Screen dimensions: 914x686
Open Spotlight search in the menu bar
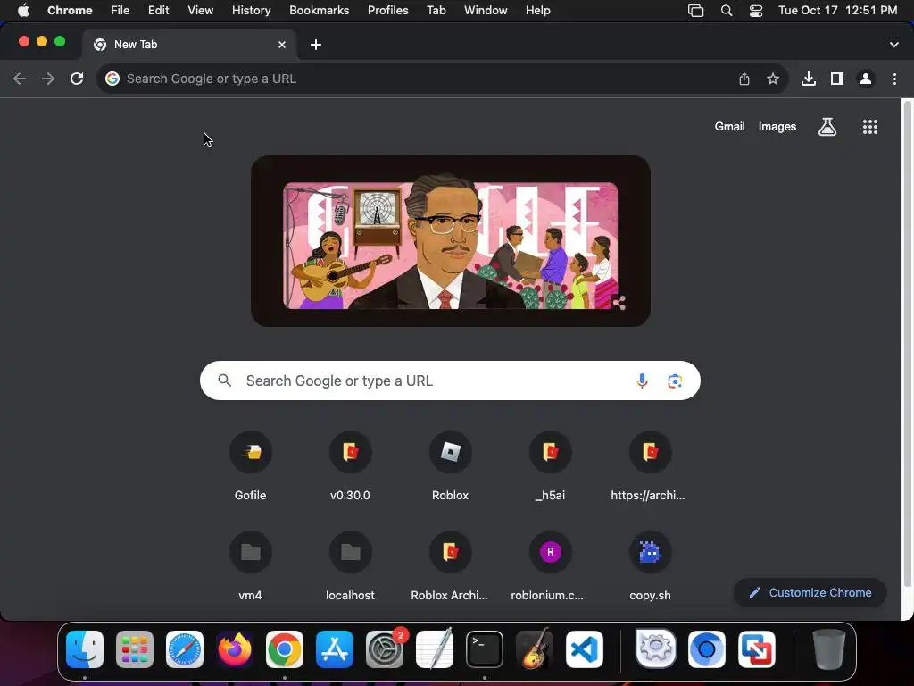pyautogui.click(x=727, y=11)
